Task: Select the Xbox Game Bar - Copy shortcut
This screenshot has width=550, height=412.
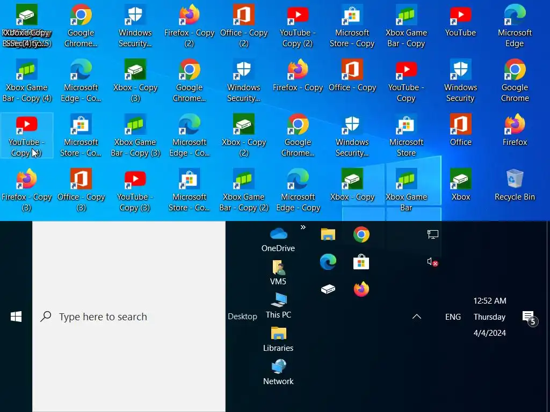Action: tap(406, 26)
